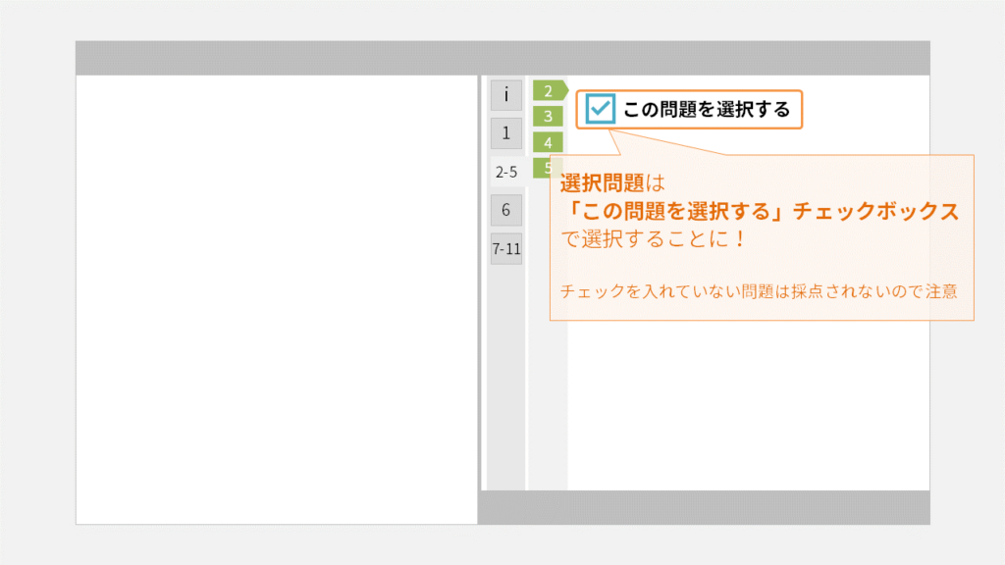This screenshot has width=1005, height=565.
Task: Click the gray footer bar below answer area
Action: [x=704, y=507]
